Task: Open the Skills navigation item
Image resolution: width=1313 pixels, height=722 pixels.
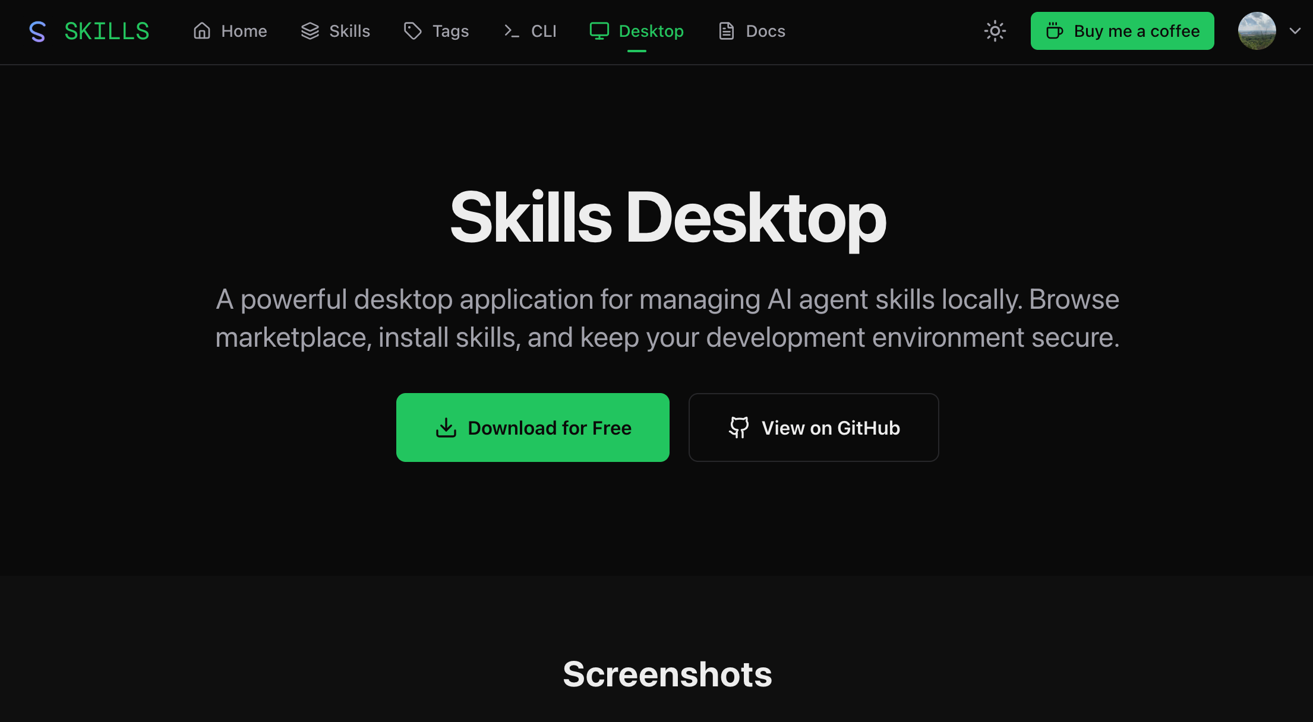Action: (349, 31)
